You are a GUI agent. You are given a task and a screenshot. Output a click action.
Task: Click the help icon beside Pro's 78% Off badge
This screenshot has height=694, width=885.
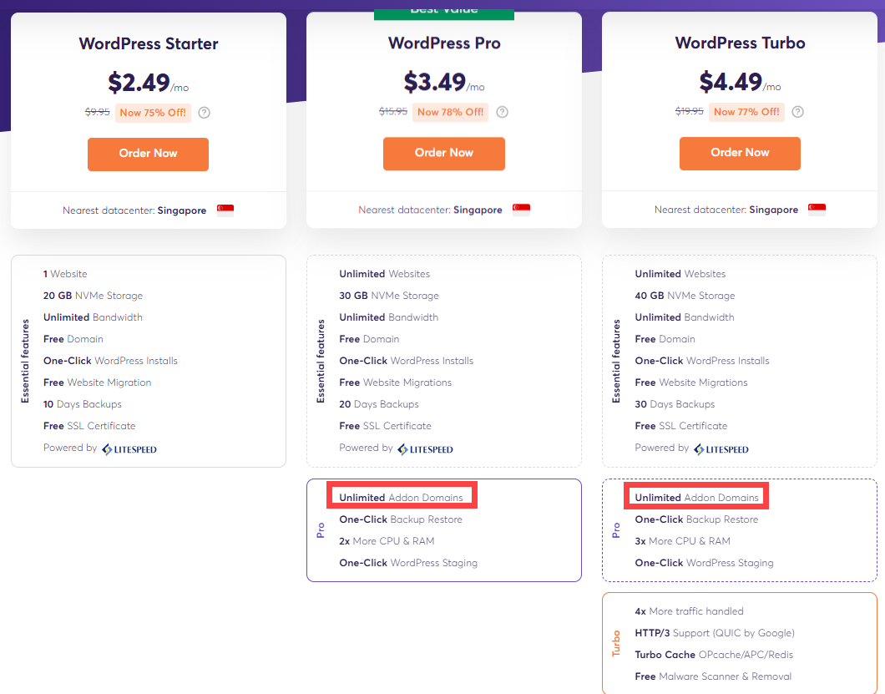click(502, 112)
